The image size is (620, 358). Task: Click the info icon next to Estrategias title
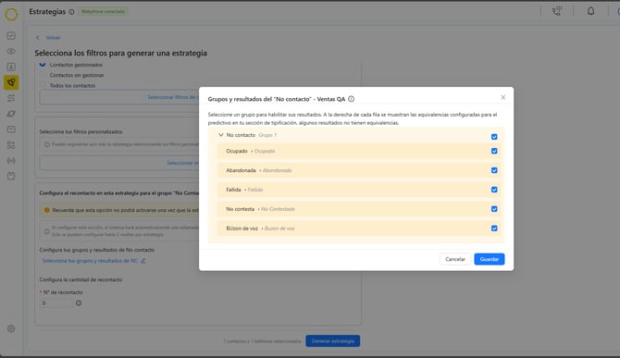(71, 12)
